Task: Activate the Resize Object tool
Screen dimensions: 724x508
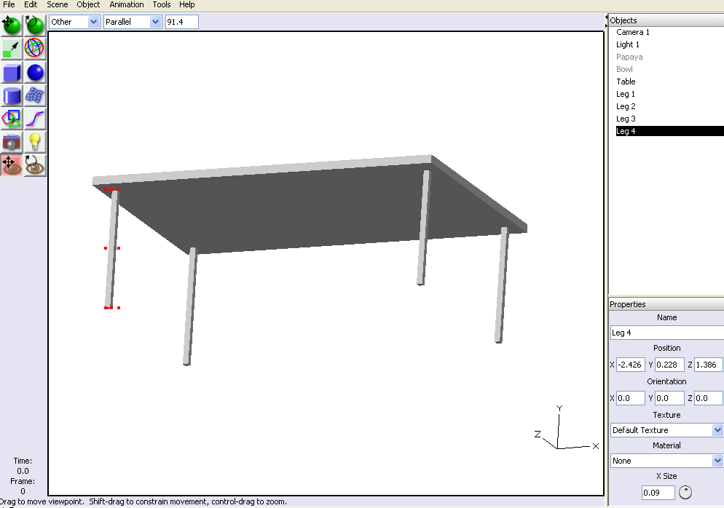Action: (x=12, y=49)
